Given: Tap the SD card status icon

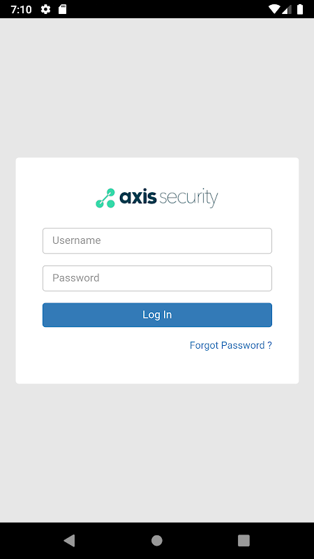Looking at the screenshot, I should click(x=62, y=9).
